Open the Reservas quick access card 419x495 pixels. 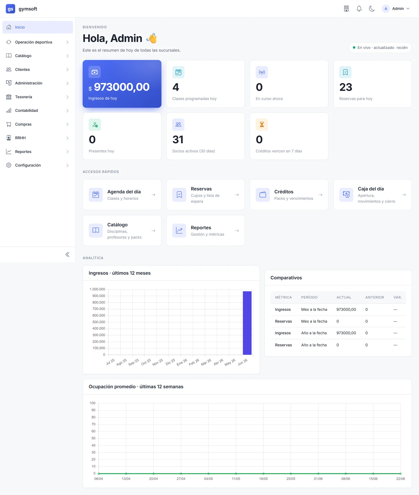click(x=206, y=195)
